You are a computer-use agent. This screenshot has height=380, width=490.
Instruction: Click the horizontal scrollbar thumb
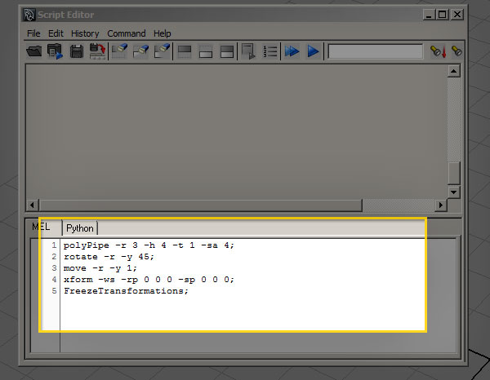[201, 205]
